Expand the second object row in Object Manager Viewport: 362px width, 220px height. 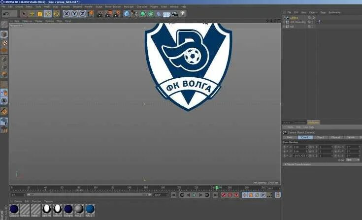[x=284, y=22]
